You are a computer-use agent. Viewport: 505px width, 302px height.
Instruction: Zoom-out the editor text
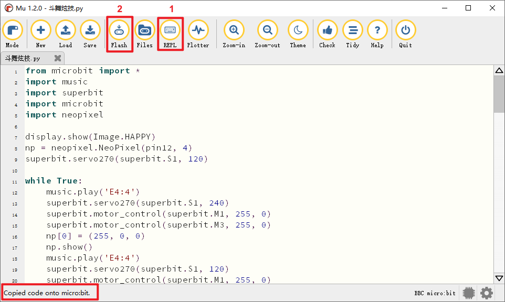coord(267,34)
